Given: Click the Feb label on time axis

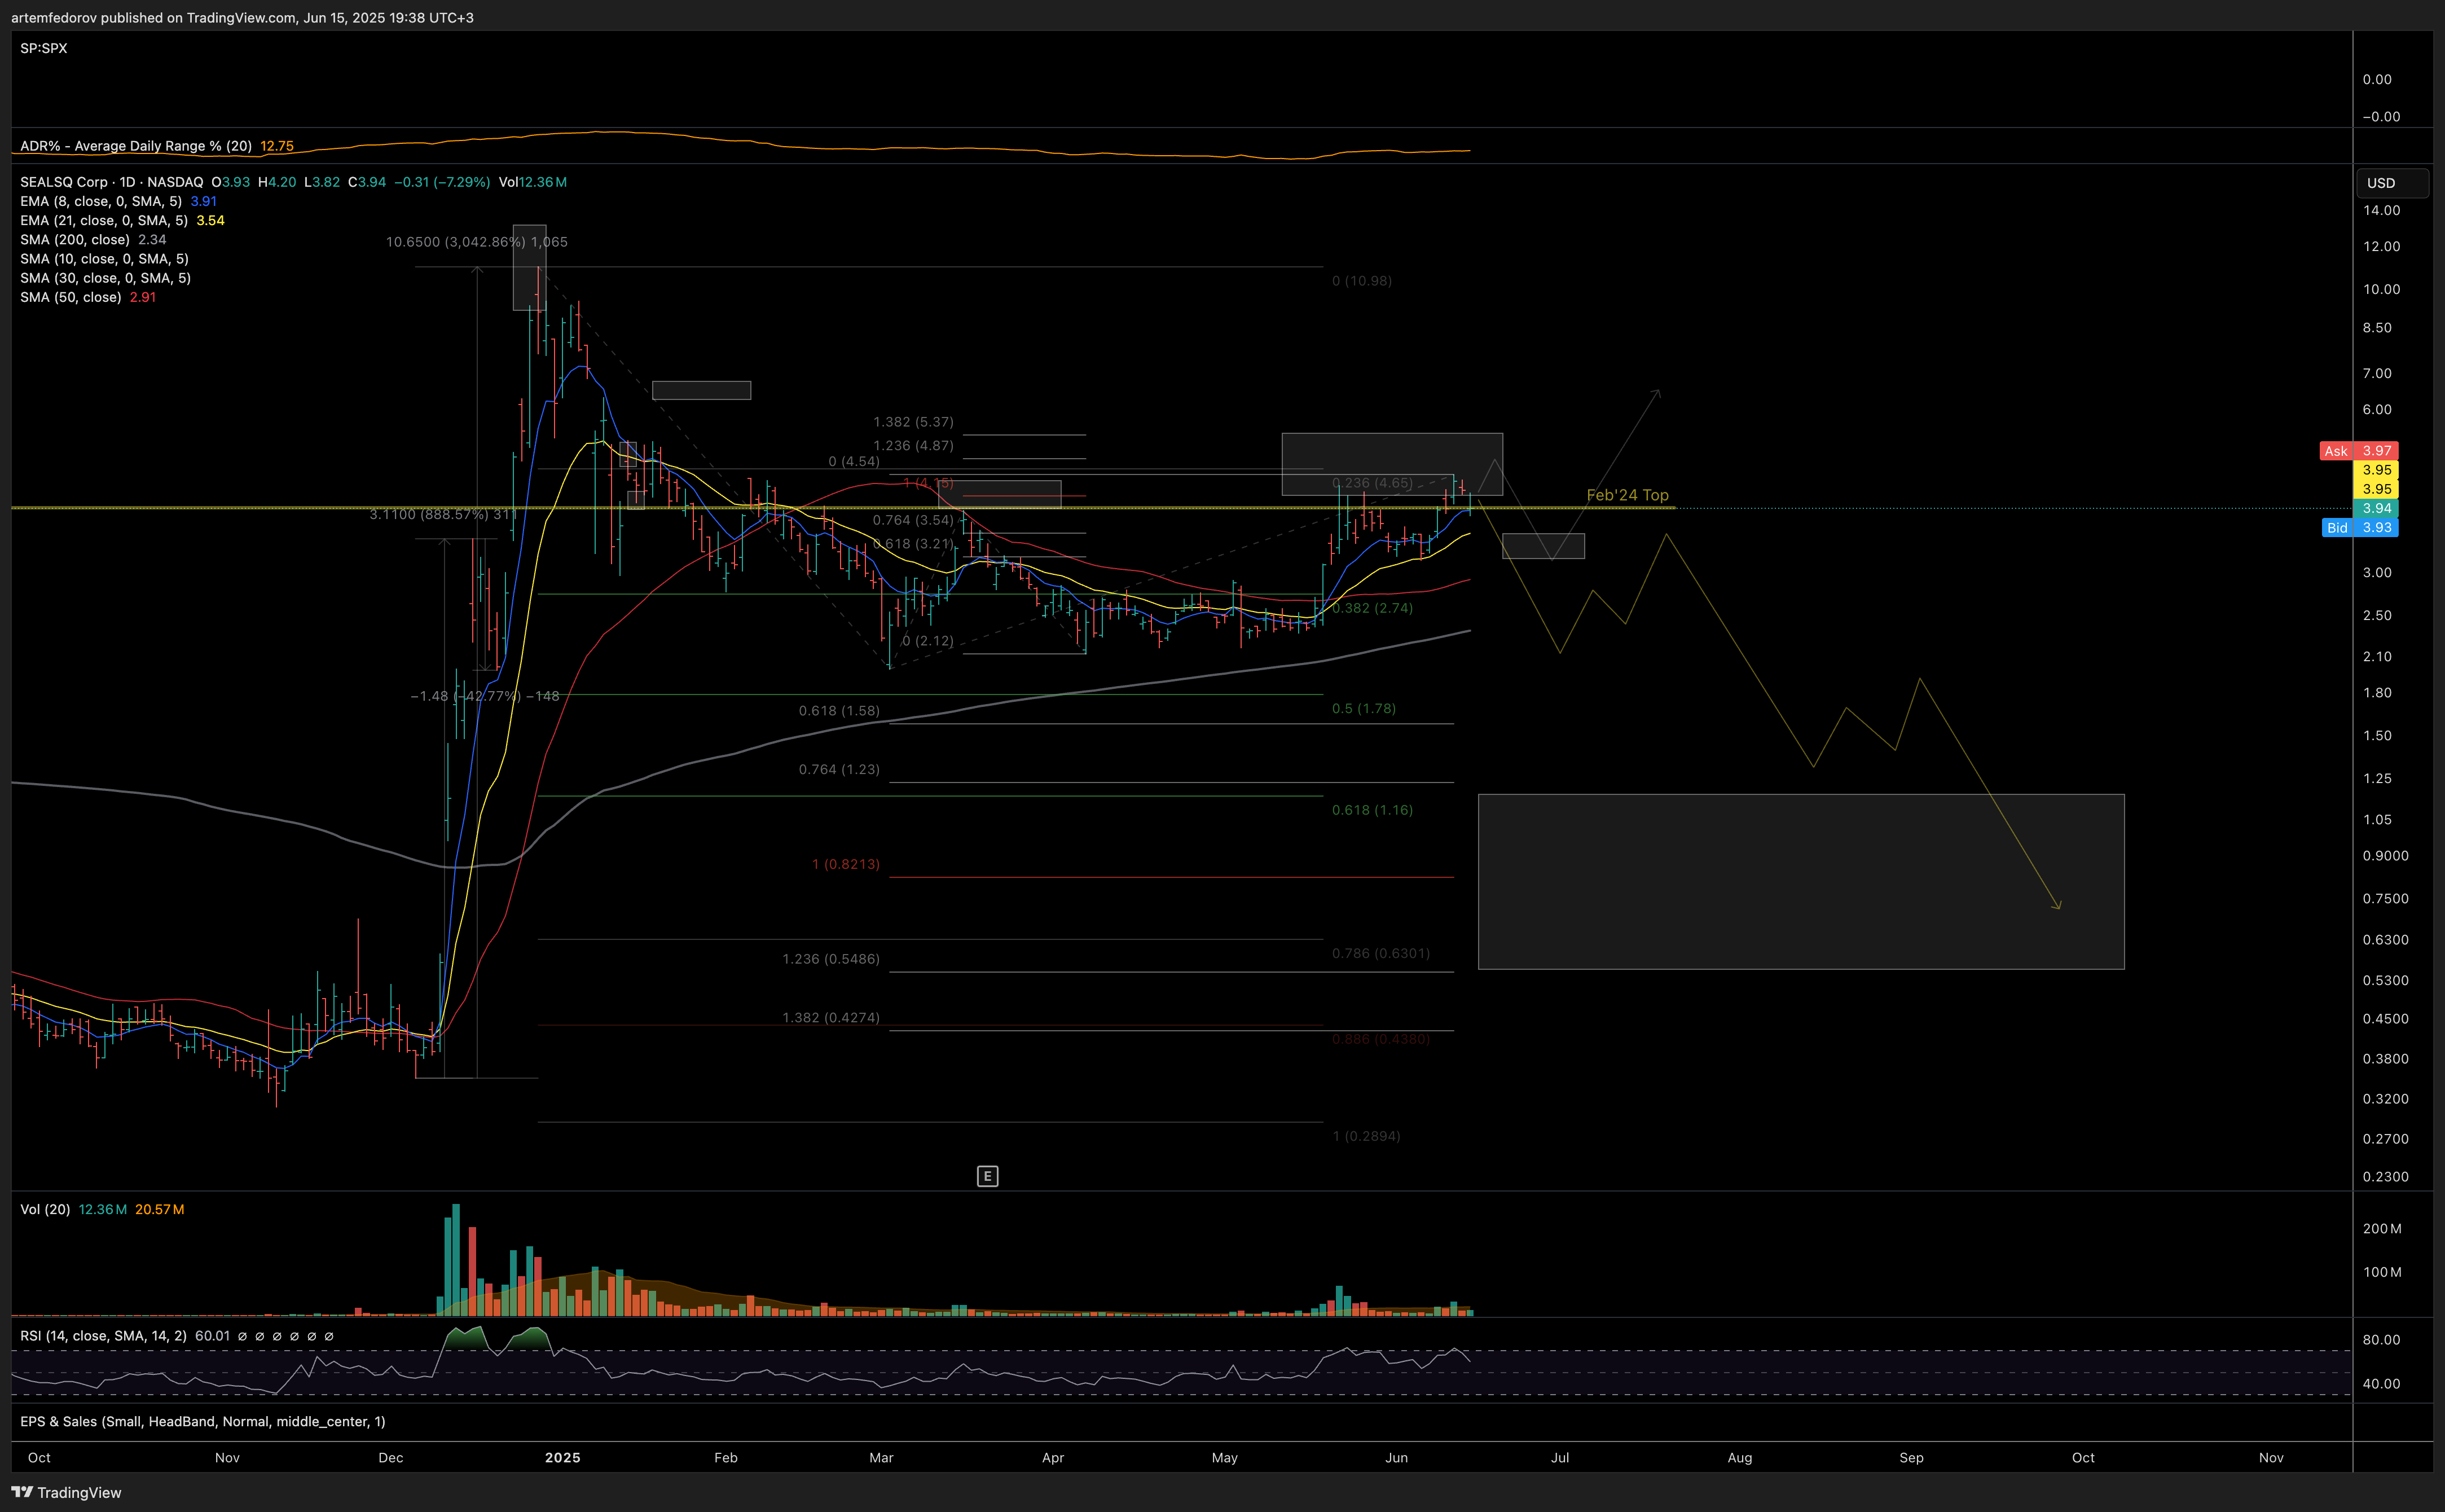Looking at the screenshot, I should (x=726, y=1458).
